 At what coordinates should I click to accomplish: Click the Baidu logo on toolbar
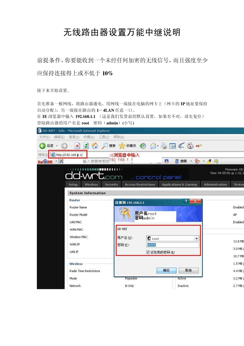(x=45, y=162)
